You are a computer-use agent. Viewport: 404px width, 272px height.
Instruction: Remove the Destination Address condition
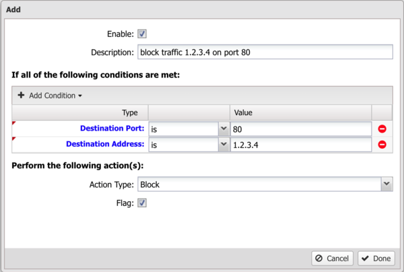(x=382, y=145)
